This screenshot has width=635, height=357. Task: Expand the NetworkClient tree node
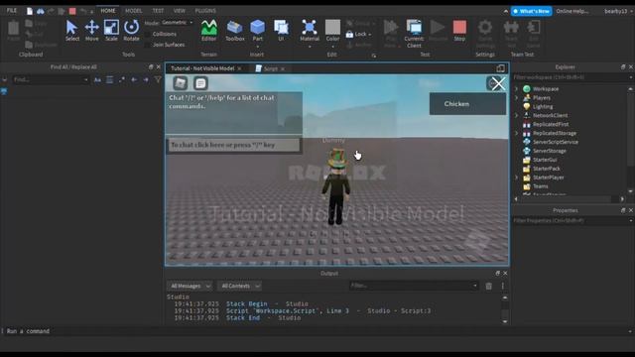pyautogui.click(x=516, y=115)
